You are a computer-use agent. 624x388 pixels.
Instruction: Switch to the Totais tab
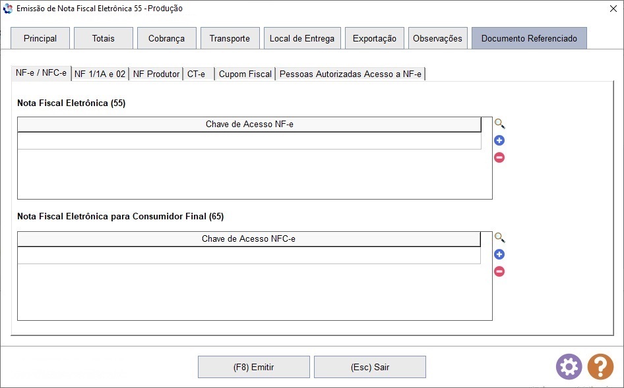pos(104,38)
